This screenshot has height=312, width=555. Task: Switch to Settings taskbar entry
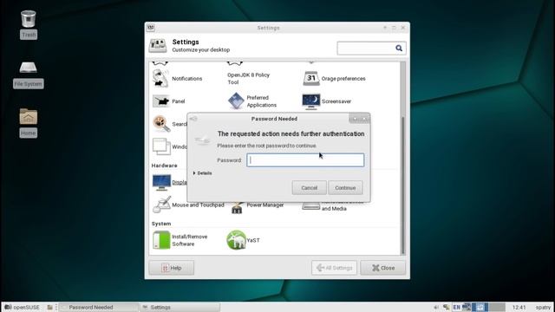click(180, 307)
